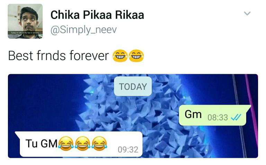Click the first grinning emoji in the tweet
Screen dimensions: 266x165
[120, 56]
